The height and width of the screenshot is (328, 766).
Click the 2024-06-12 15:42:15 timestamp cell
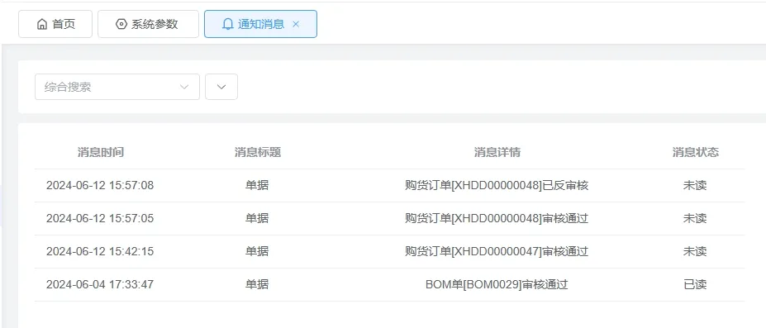pos(100,251)
